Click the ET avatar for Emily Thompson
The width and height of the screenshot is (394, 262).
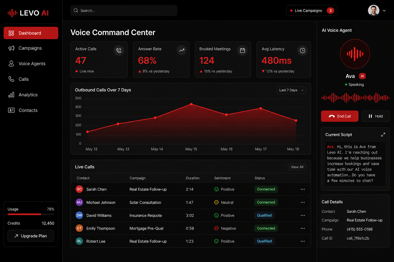79,228
